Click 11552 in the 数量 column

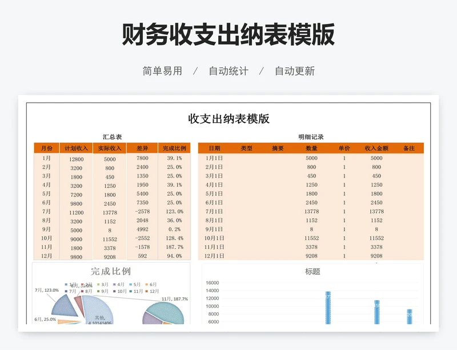click(311, 238)
